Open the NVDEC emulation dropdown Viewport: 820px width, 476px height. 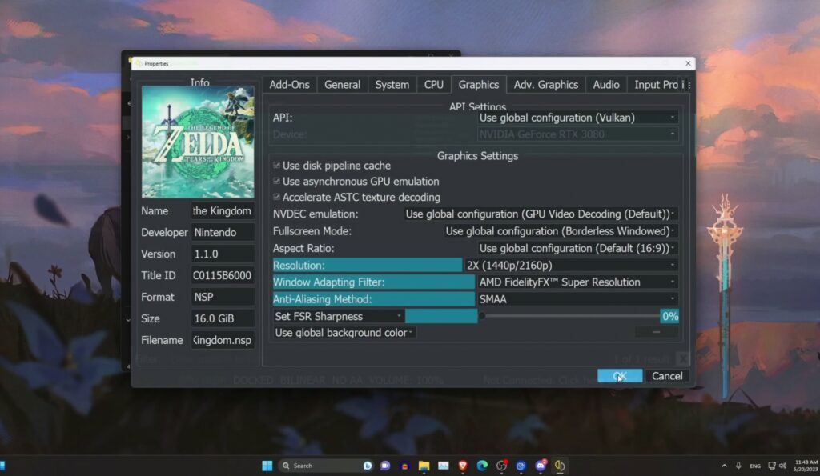pos(541,214)
